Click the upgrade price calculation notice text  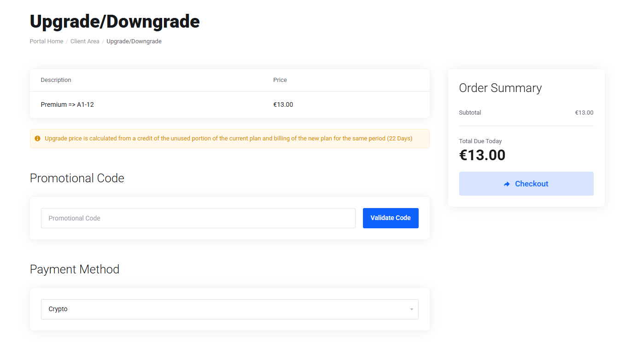click(228, 139)
